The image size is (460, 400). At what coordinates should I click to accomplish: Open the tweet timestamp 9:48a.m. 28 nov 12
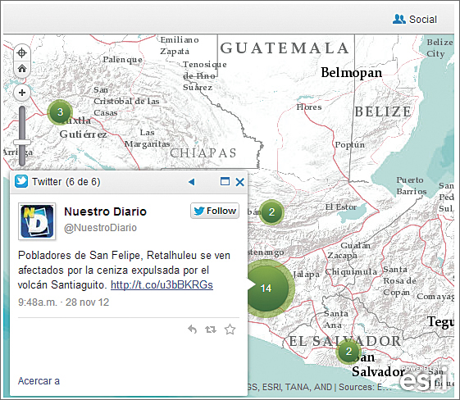[64, 302]
